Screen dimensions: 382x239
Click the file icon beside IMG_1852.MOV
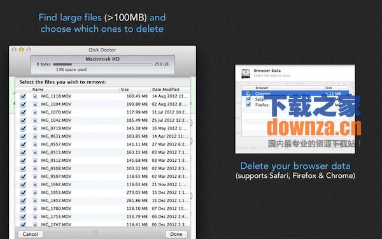(35, 201)
